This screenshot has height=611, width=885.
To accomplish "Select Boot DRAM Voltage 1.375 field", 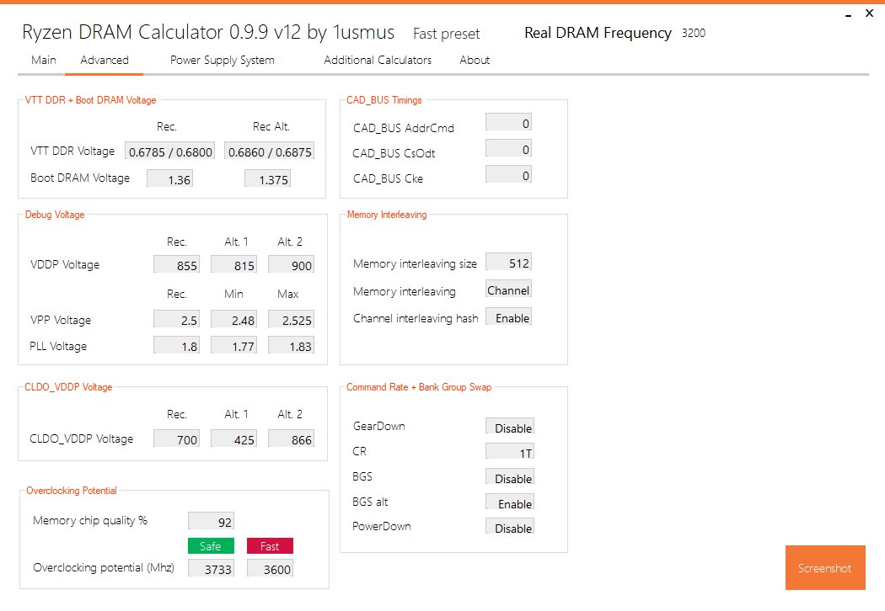I will (267, 178).
